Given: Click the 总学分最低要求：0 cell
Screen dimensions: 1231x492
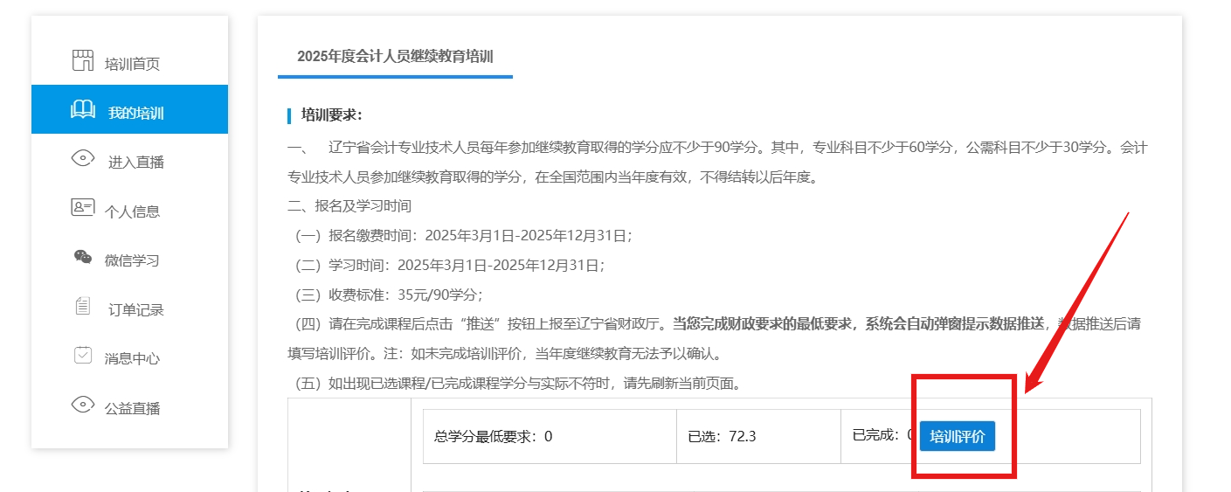Looking at the screenshot, I should 549,436.
